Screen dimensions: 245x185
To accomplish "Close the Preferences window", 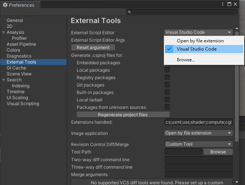I will [235, 4].
